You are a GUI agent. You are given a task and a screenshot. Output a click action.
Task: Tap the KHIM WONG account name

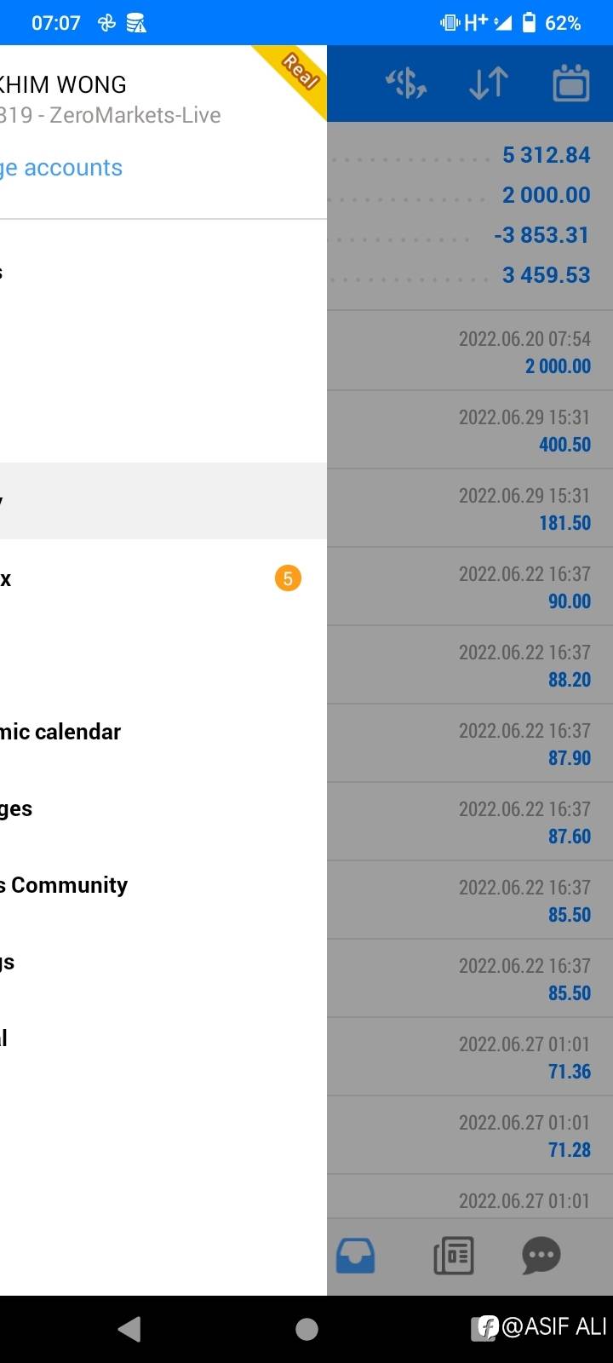click(x=64, y=85)
